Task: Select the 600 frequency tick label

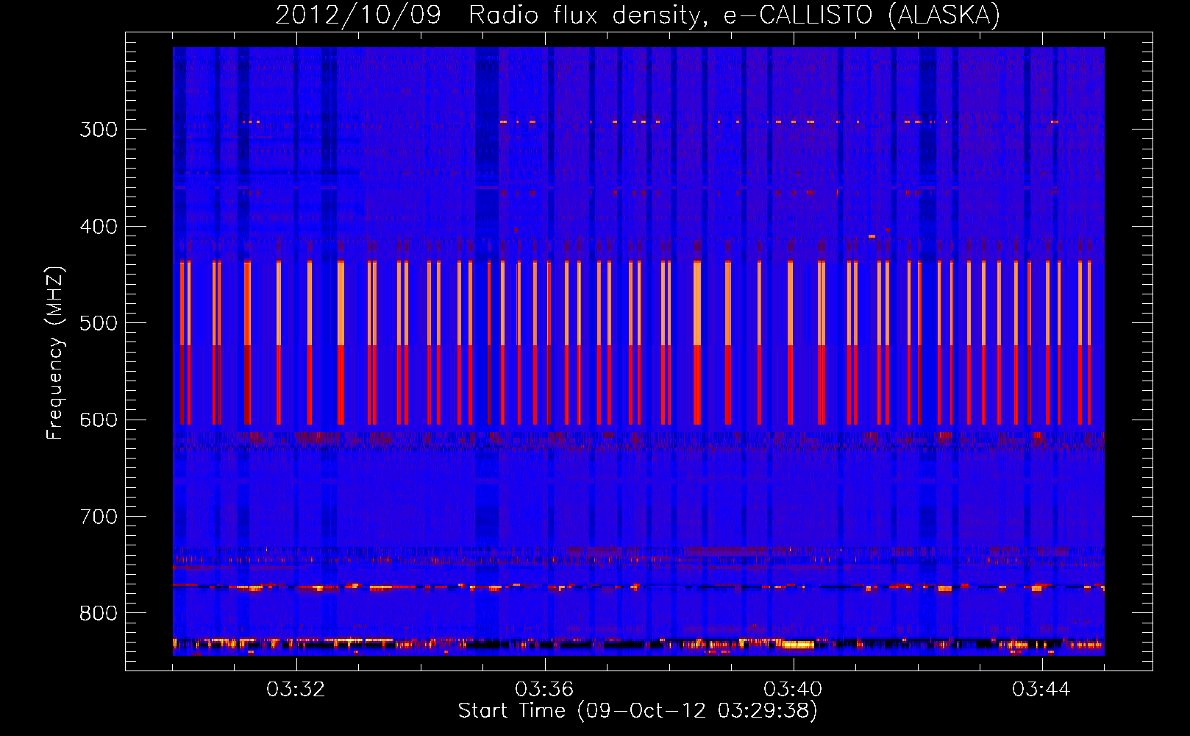Action: pos(99,420)
